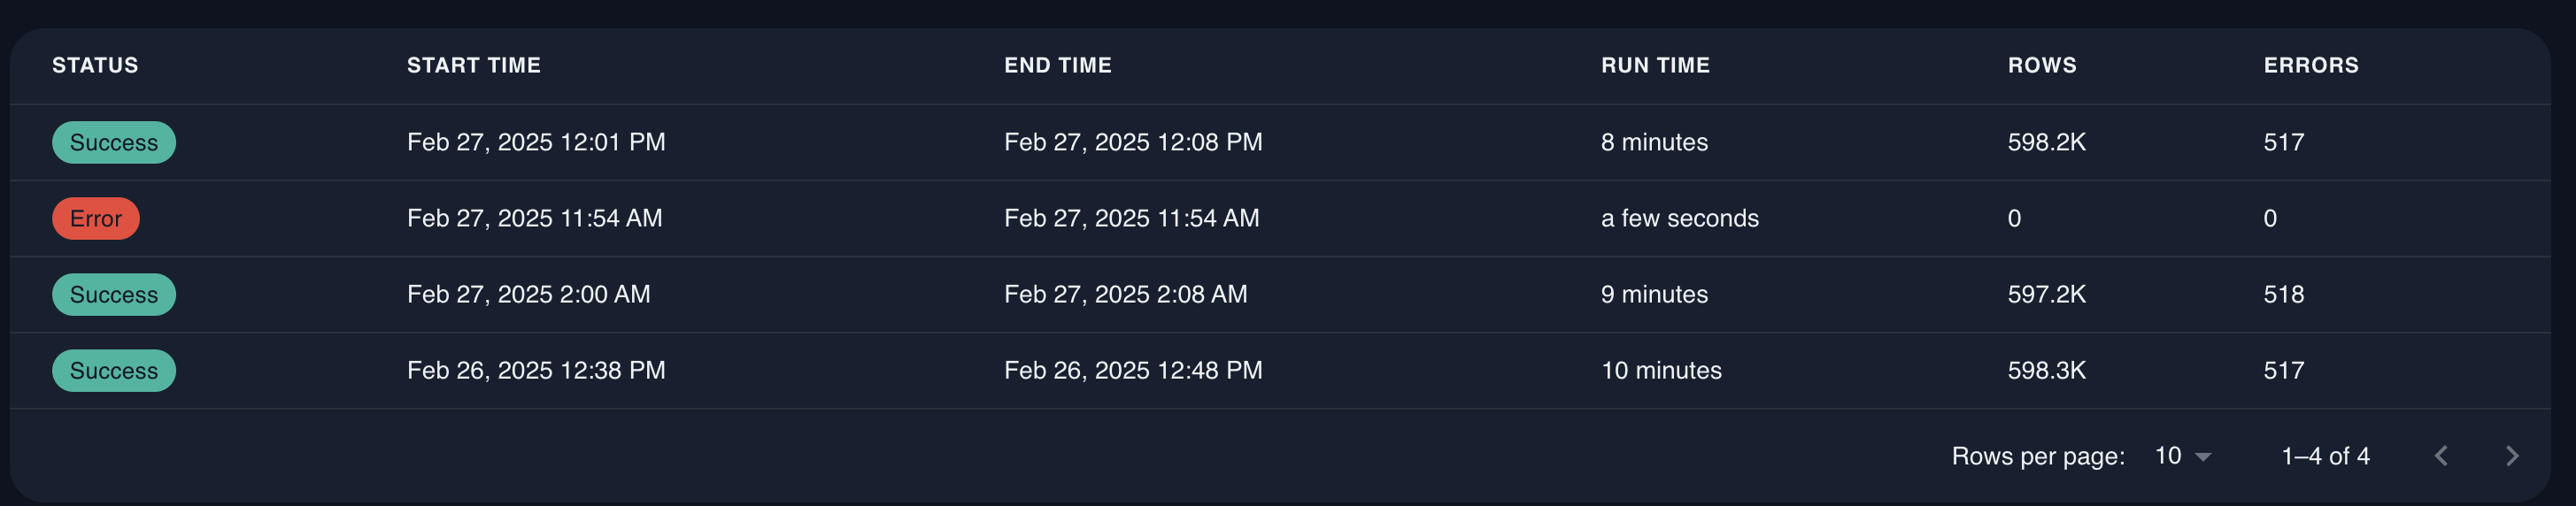
Task: Sort by the ROWS column header
Action: [x=2042, y=65]
